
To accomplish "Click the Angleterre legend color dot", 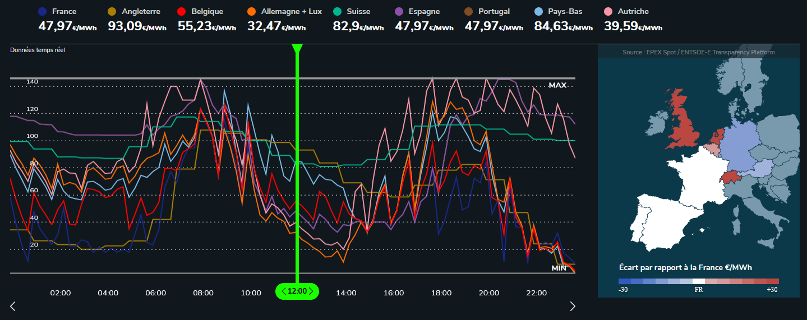I will (112, 11).
